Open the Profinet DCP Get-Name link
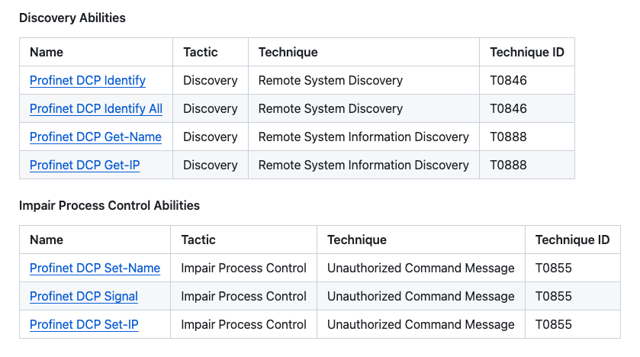Image resolution: width=640 pixels, height=357 pixels. [95, 137]
